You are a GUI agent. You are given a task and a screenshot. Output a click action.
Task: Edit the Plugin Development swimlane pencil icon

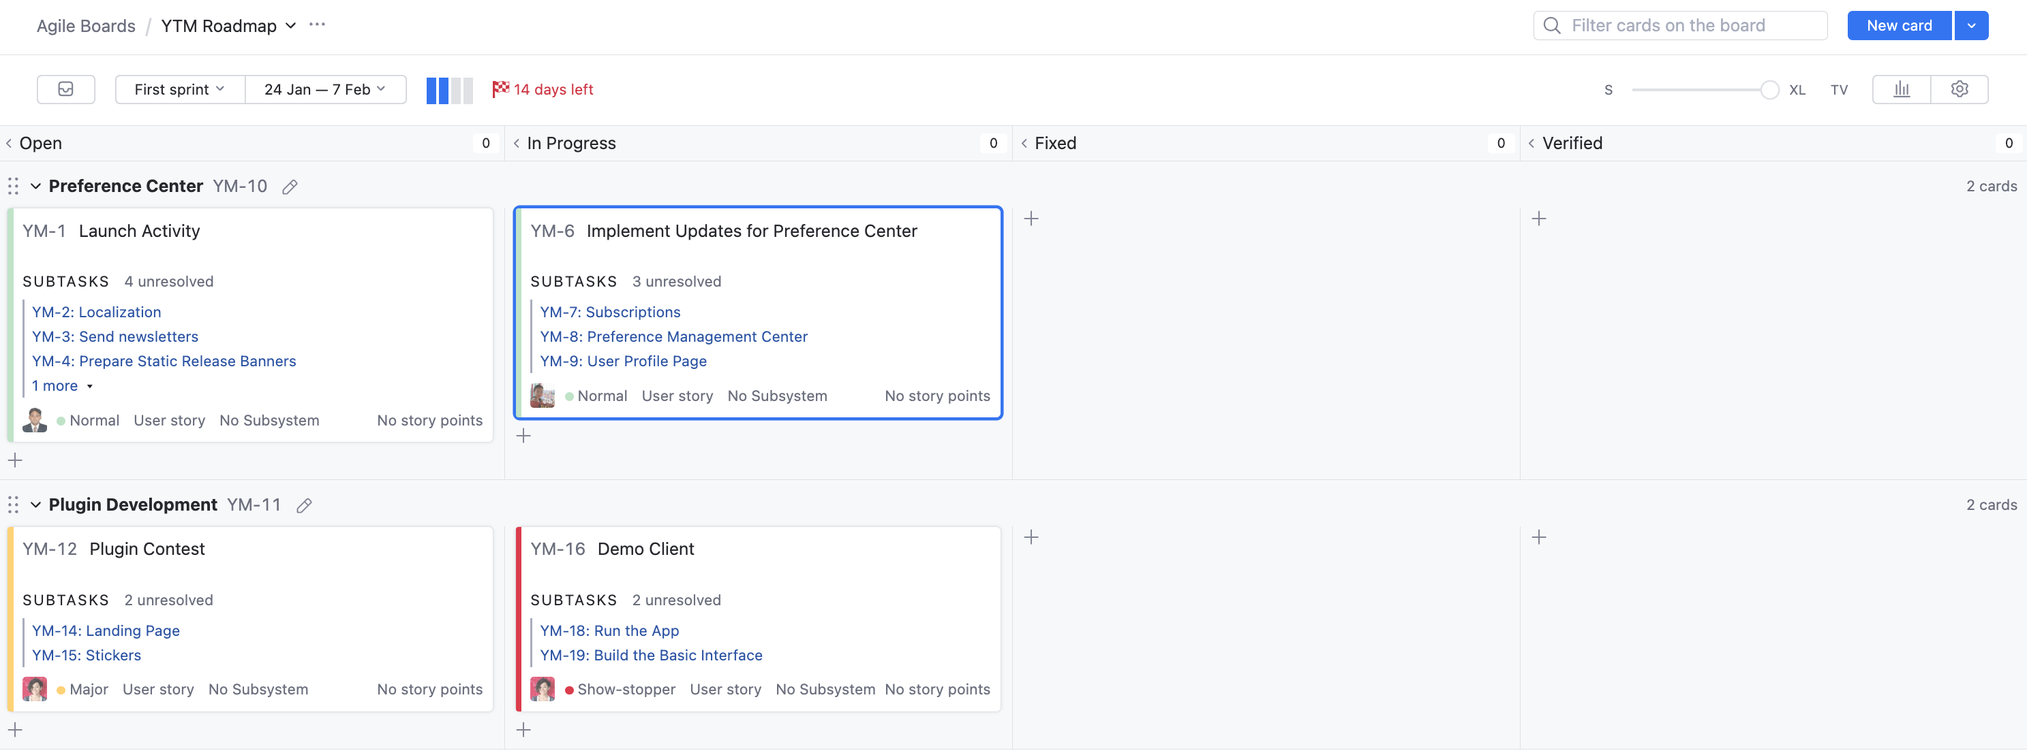(x=304, y=504)
